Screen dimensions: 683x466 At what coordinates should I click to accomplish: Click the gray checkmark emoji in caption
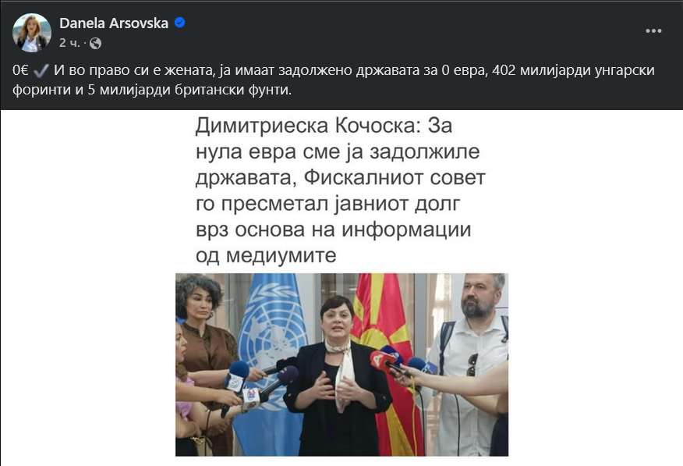(x=41, y=70)
